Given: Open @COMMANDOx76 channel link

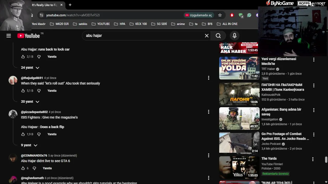Looking at the screenshot, I should 34,155.
